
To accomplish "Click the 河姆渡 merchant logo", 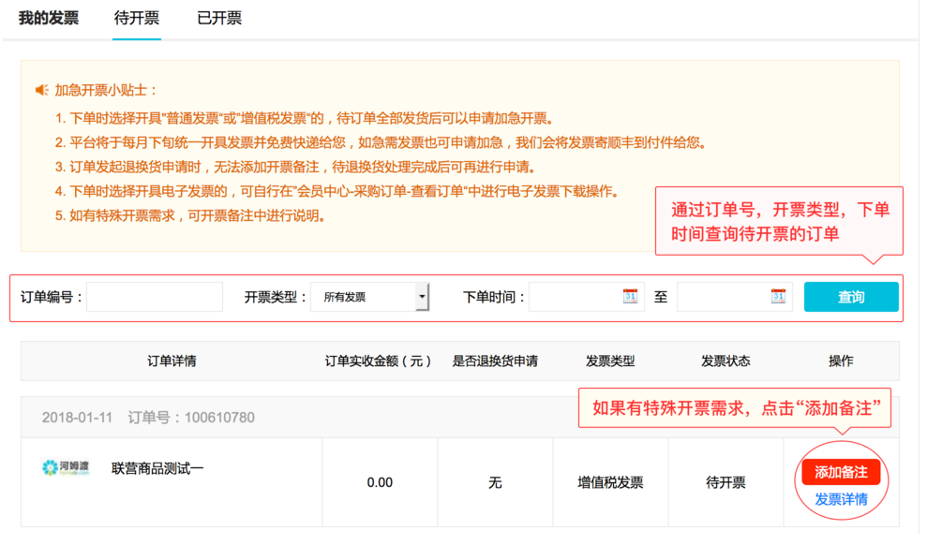I will (x=67, y=467).
